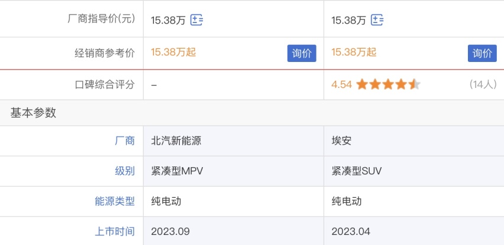The width and height of the screenshot is (504, 245).
Task: Select the orange star rating for Aion
Action: (388, 84)
